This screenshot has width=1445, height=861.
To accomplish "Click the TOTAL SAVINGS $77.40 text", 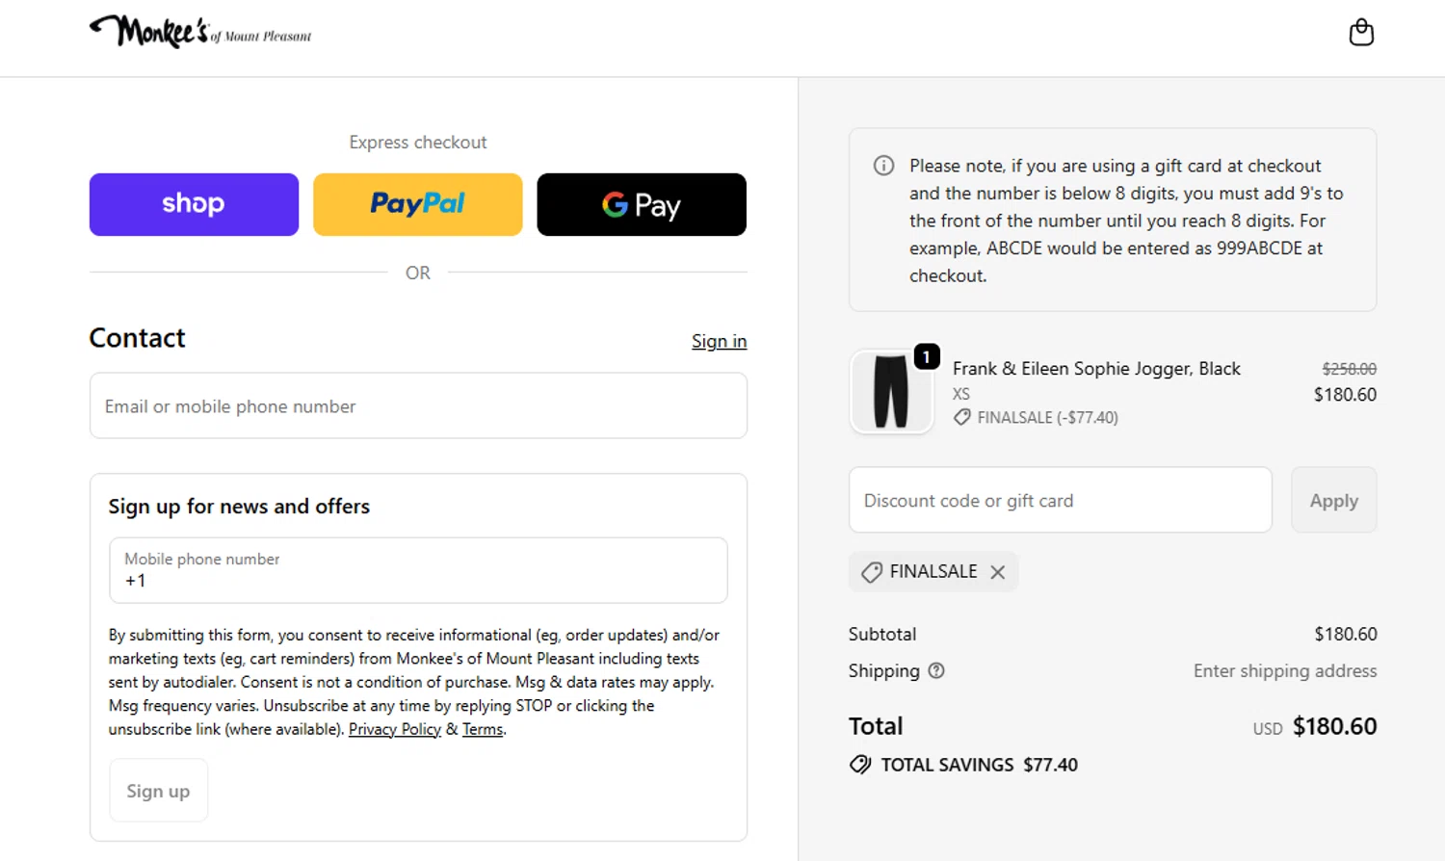I will point(979,765).
